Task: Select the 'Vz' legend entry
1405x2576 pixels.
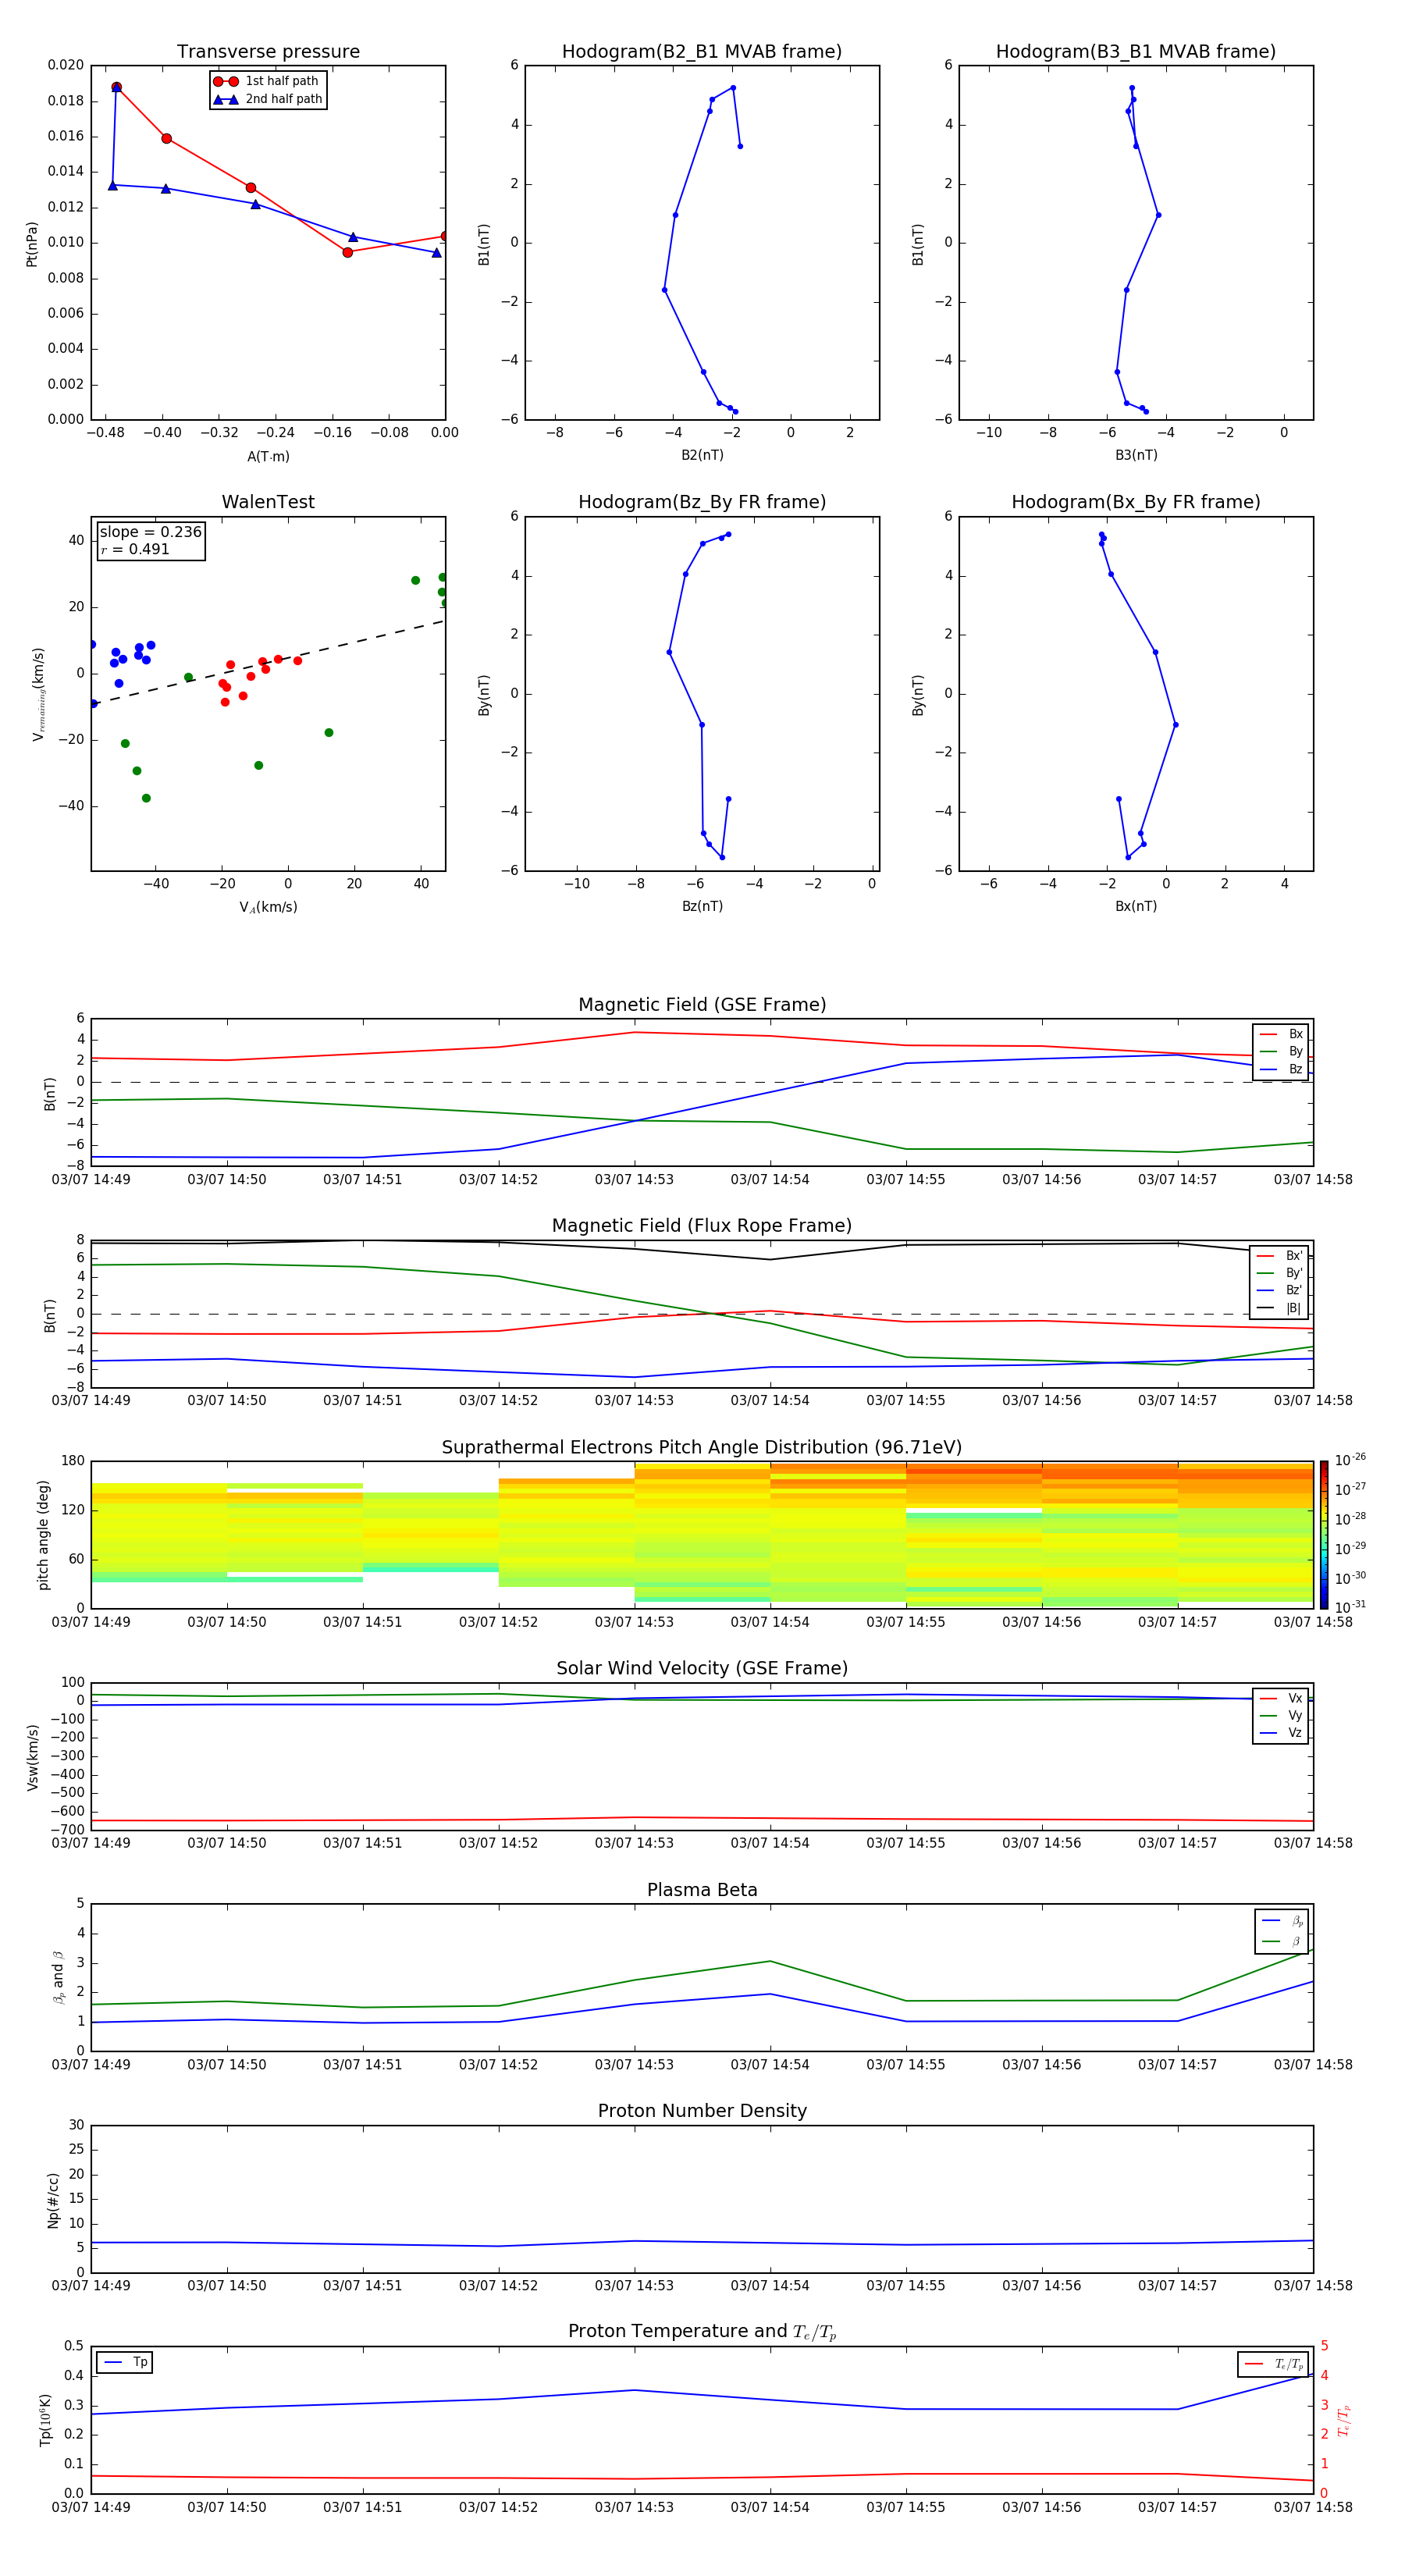Action: [1281, 1733]
